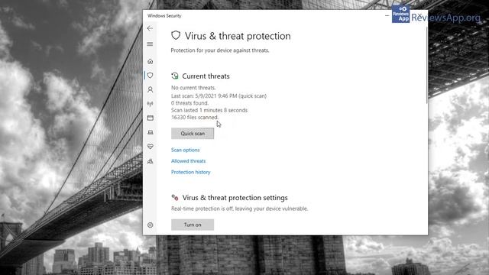Click the '16330 files scanned.' text
Screen dimensions: 489x275
click(195, 117)
